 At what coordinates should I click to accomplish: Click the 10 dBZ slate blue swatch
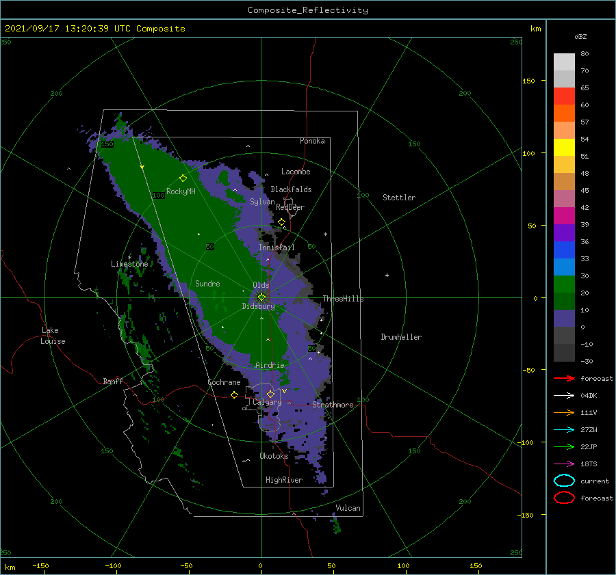(564, 319)
